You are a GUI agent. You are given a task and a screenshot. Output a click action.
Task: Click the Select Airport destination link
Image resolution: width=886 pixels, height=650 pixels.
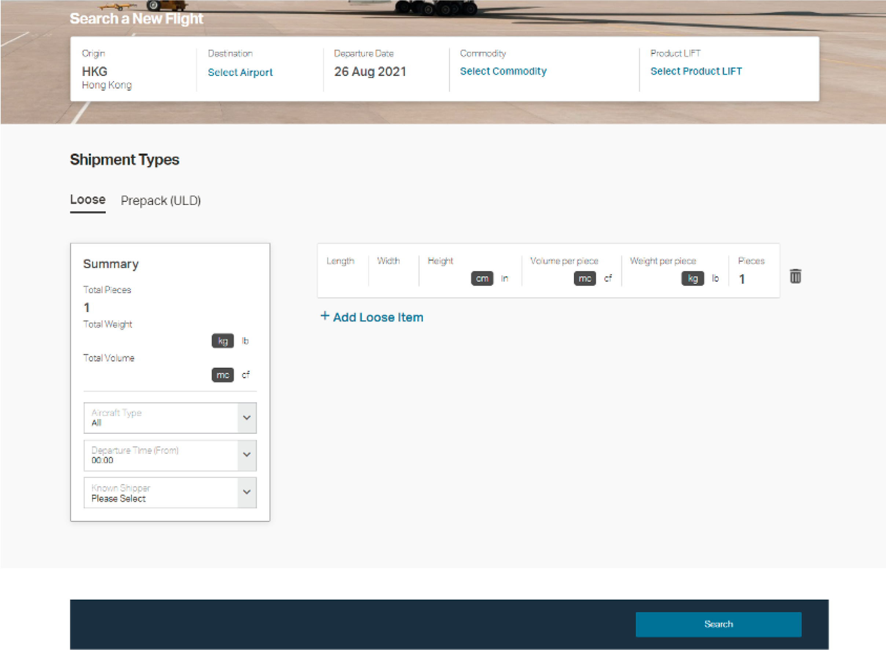pyautogui.click(x=240, y=72)
